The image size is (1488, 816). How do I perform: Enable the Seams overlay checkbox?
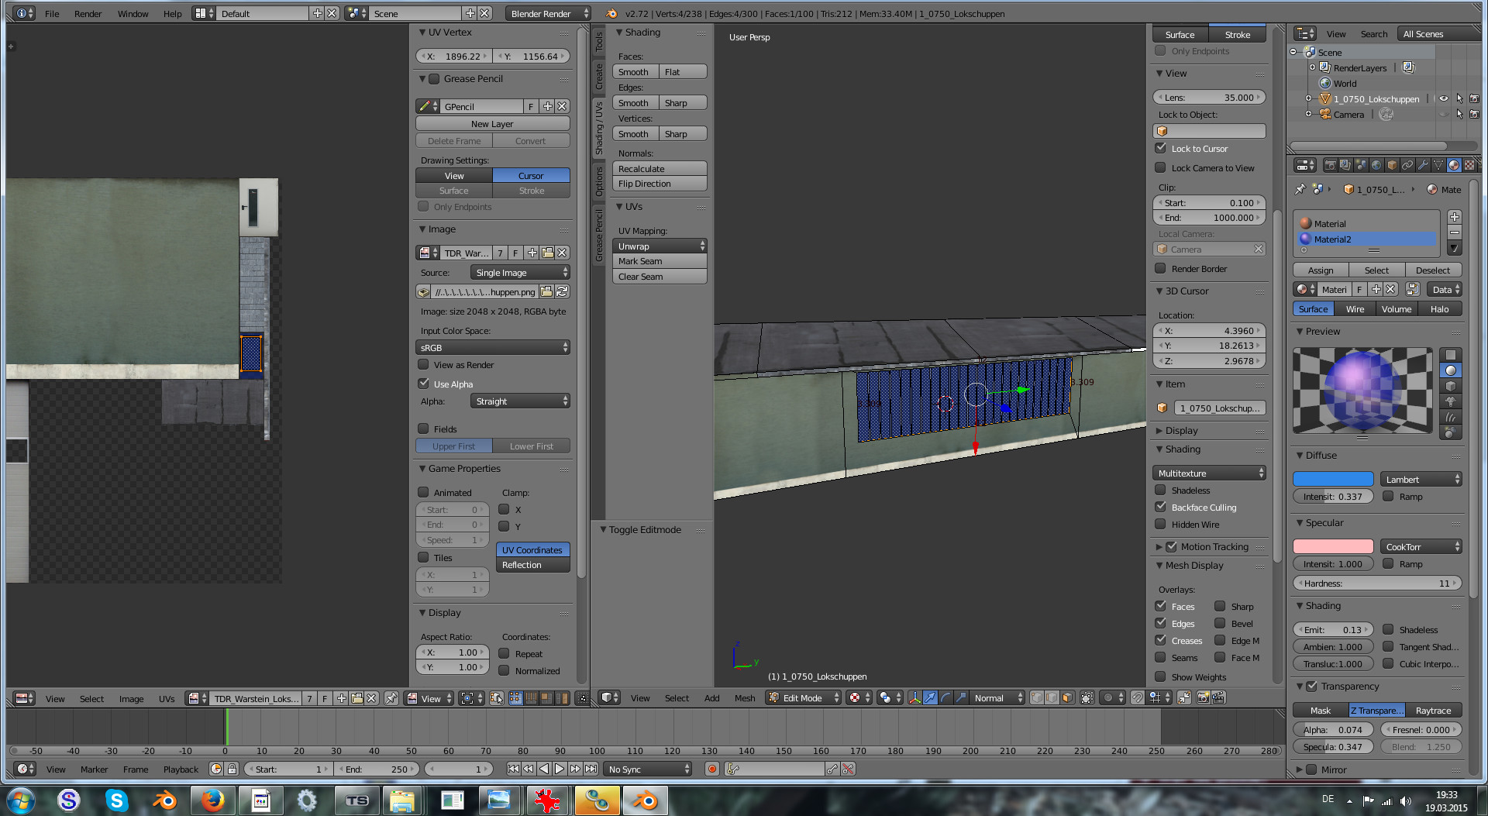tap(1160, 658)
